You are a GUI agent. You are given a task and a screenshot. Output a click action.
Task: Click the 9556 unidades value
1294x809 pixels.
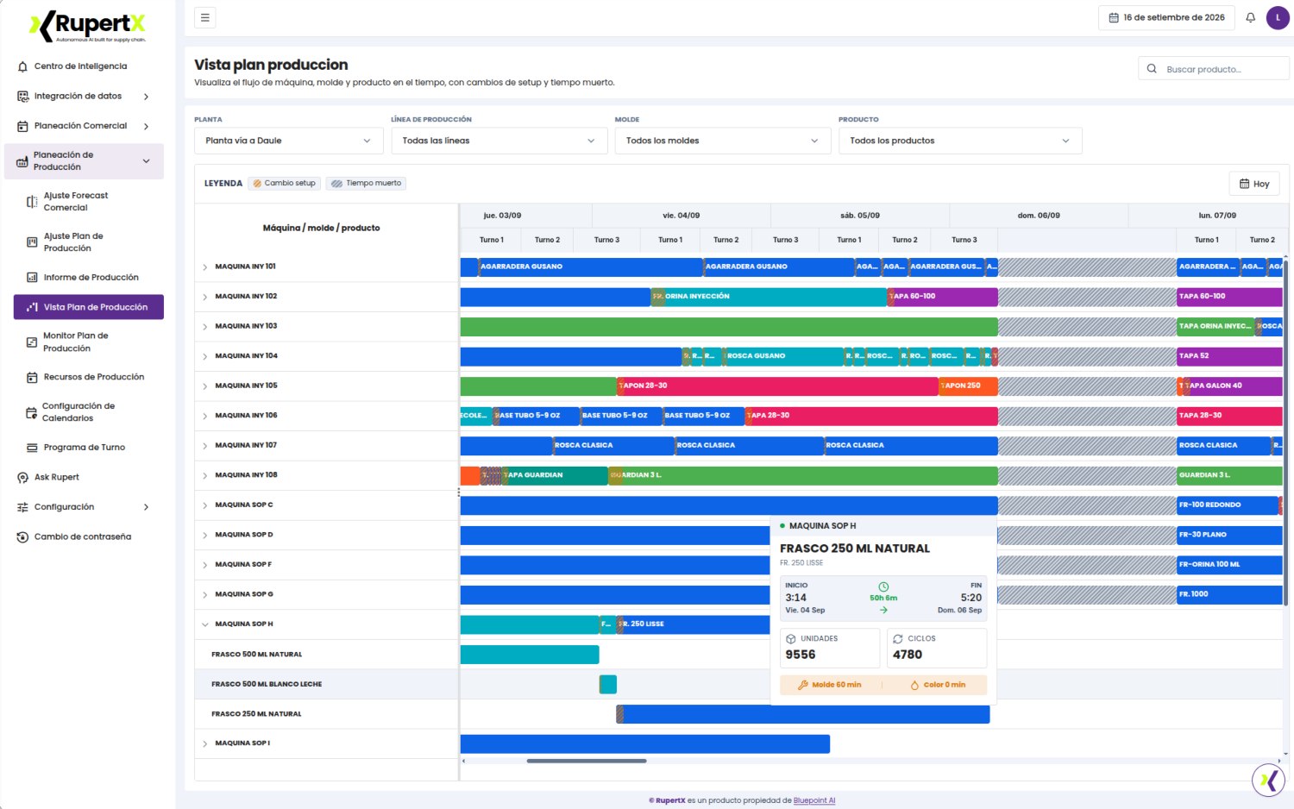pyautogui.click(x=801, y=655)
